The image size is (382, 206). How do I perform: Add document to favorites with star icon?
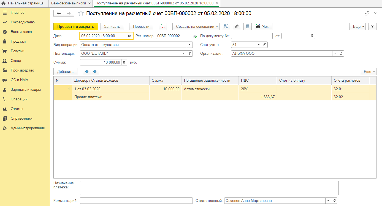(x=80, y=13)
